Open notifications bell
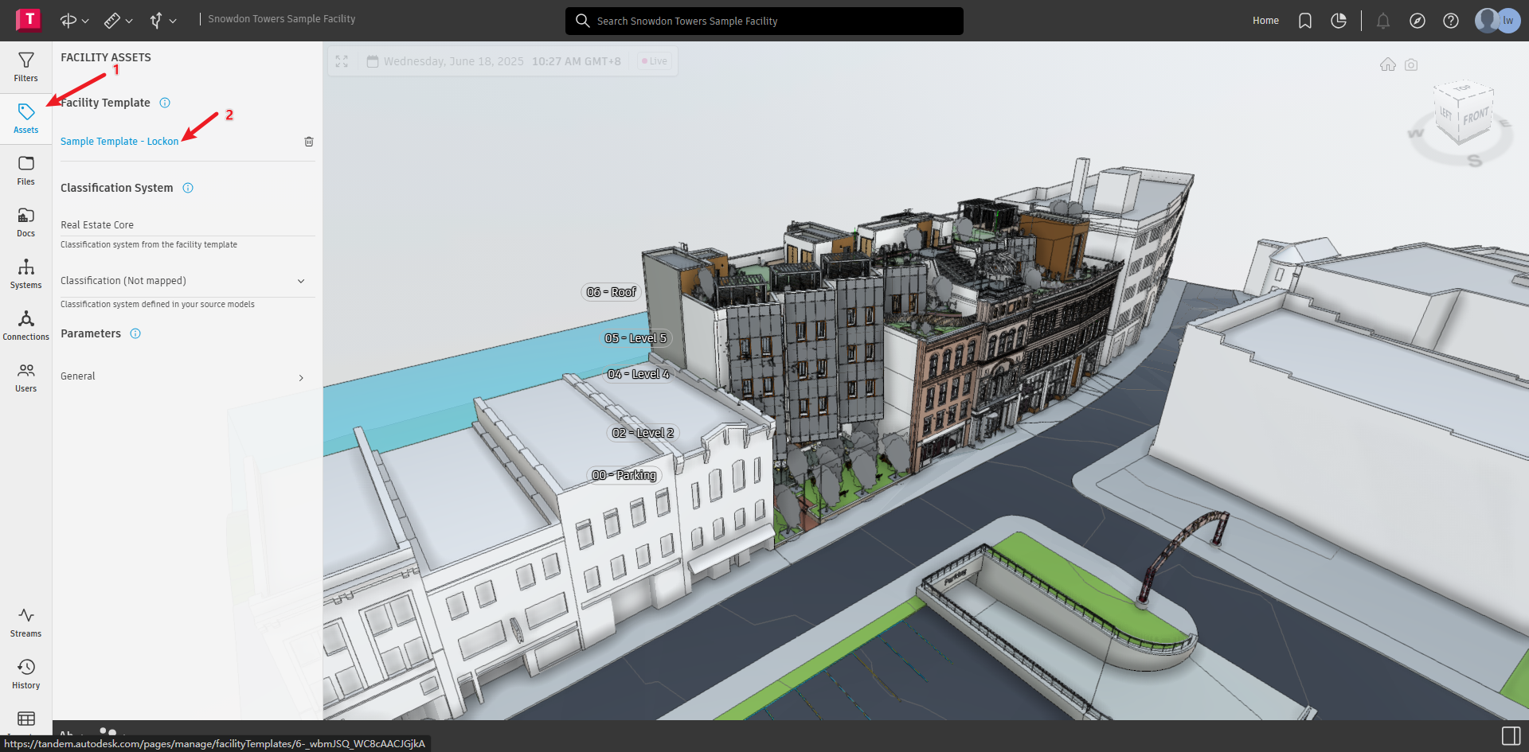 pos(1383,21)
